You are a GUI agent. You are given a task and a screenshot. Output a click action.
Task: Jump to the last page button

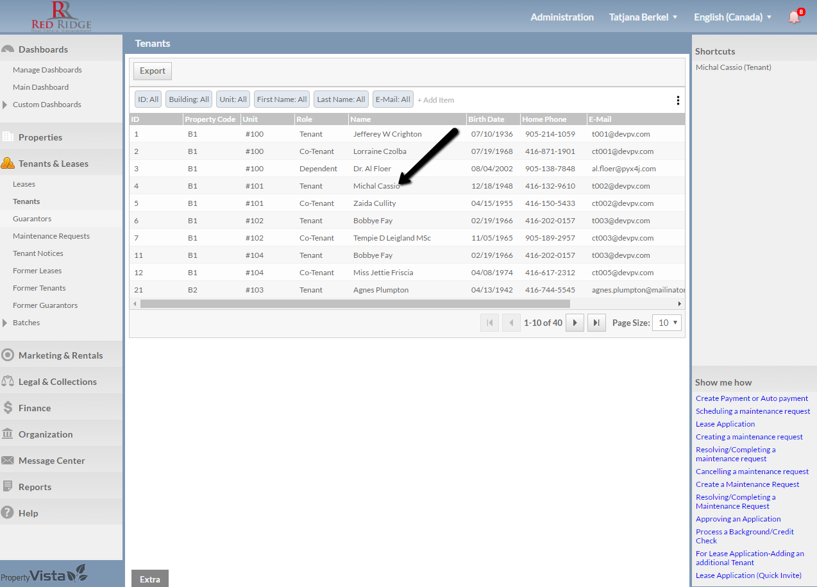click(x=596, y=323)
